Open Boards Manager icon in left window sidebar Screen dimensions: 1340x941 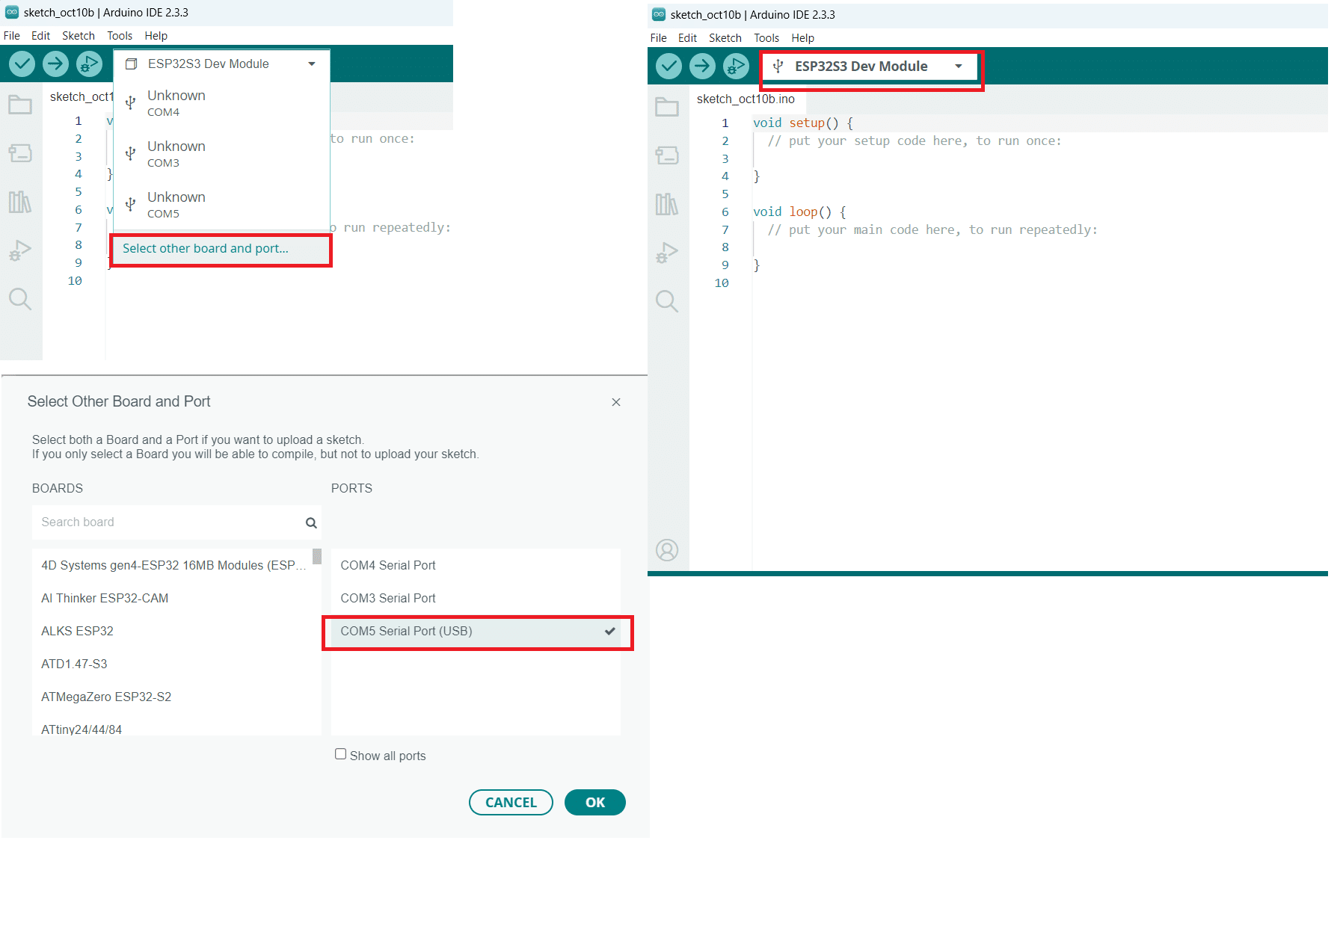tap(20, 153)
